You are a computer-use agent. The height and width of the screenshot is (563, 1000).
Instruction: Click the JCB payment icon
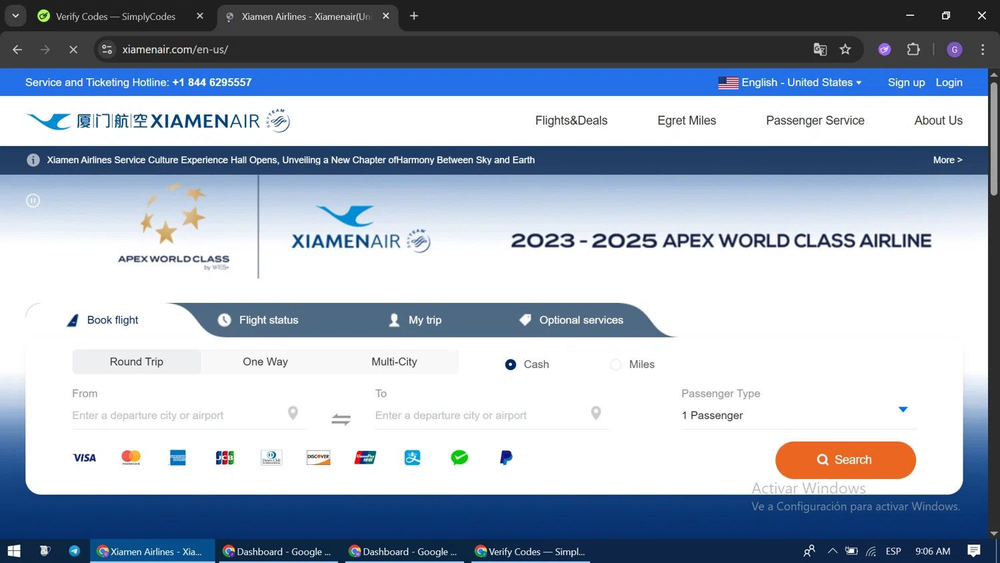coord(225,458)
